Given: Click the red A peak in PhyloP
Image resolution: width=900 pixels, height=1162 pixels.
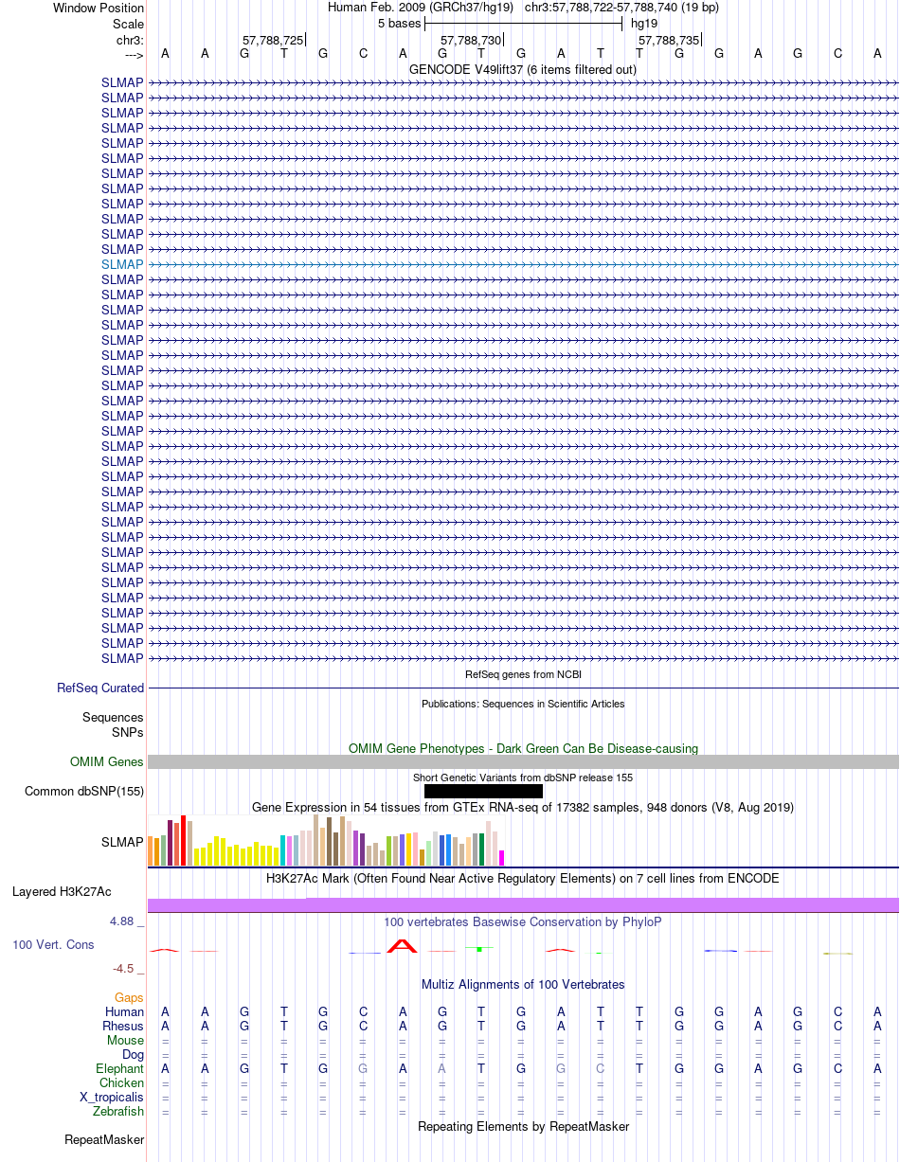Looking at the screenshot, I should tap(403, 945).
